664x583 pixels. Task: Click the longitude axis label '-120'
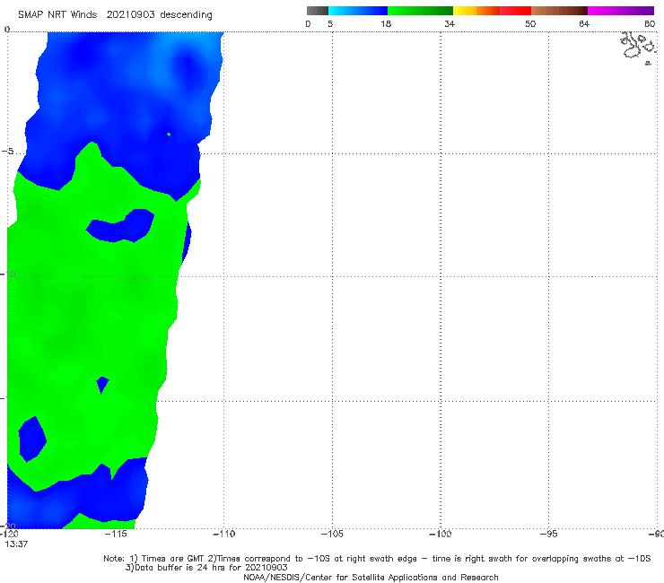pos(9,534)
